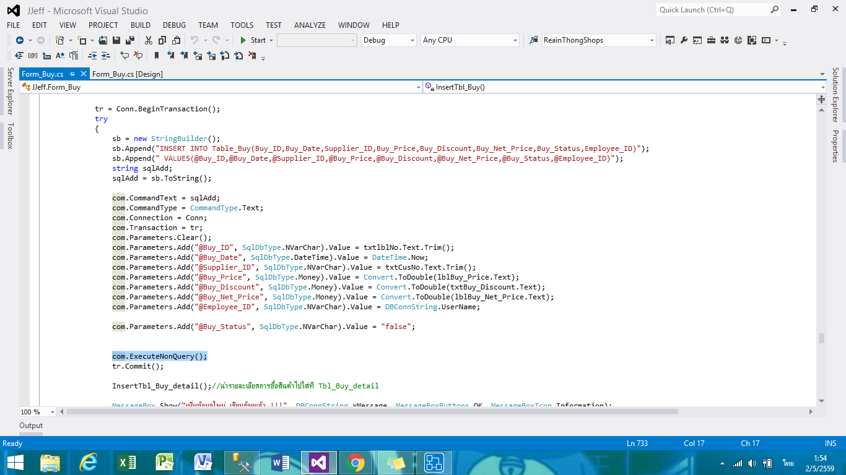This screenshot has height=475, width=846.
Task: Comment out the selected lines icon
Action: coord(124,56)
